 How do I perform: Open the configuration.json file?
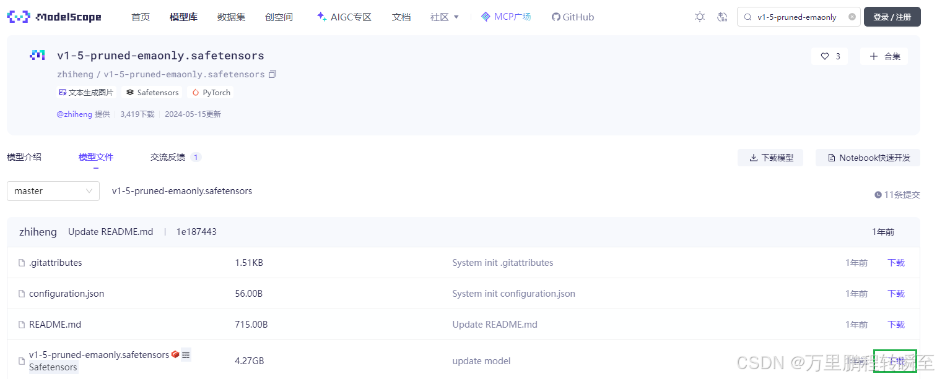click(x=66, y=294)
